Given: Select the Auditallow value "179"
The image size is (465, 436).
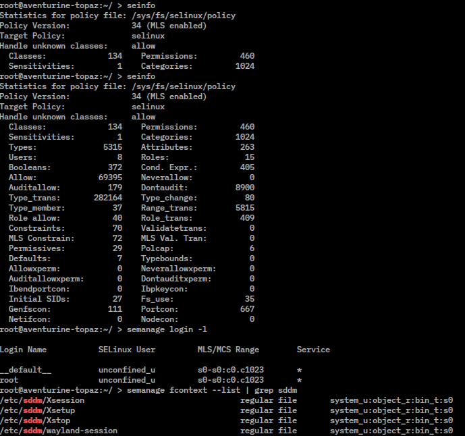Looking at the screenshot, I should [115, 188].
